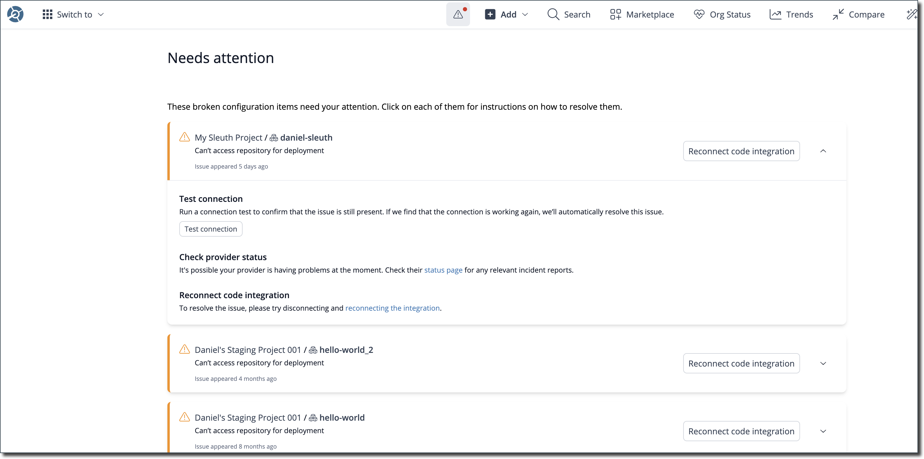This screenshot has width=924, height=459.
Task: Click the Sleuth logo icon
Action: point(15,14)
